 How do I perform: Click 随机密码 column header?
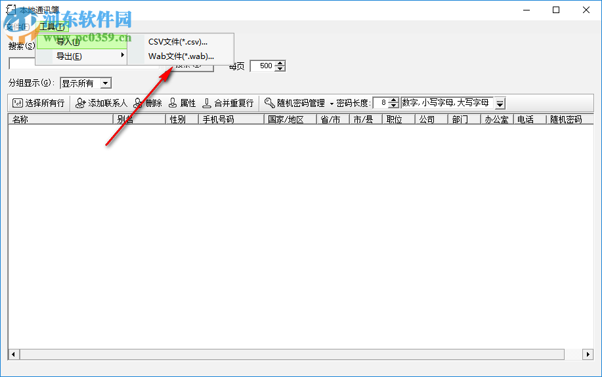point(570,120)
